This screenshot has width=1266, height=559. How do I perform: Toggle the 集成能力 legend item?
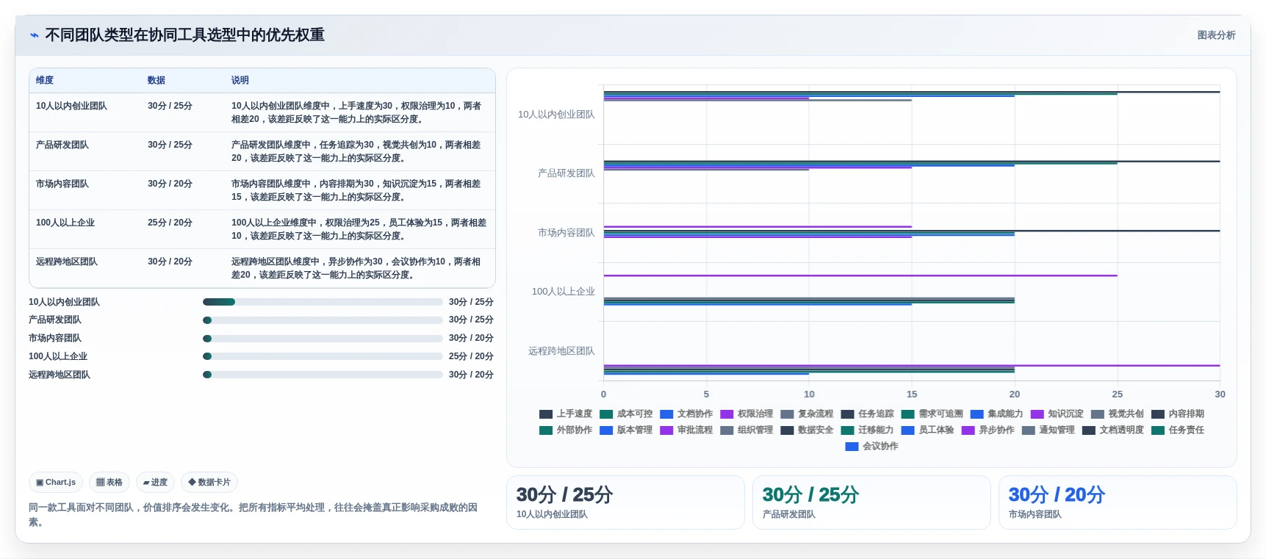pos(996,414)
